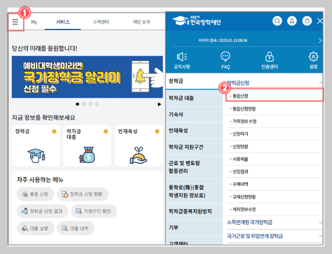Open 설정 gear icon

click(x=313, y=61)
